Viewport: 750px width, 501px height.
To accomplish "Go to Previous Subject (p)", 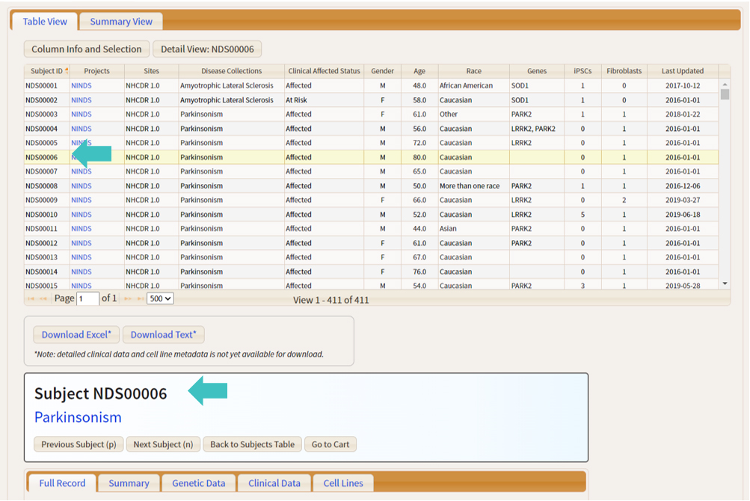I will [x=79, y=444].
